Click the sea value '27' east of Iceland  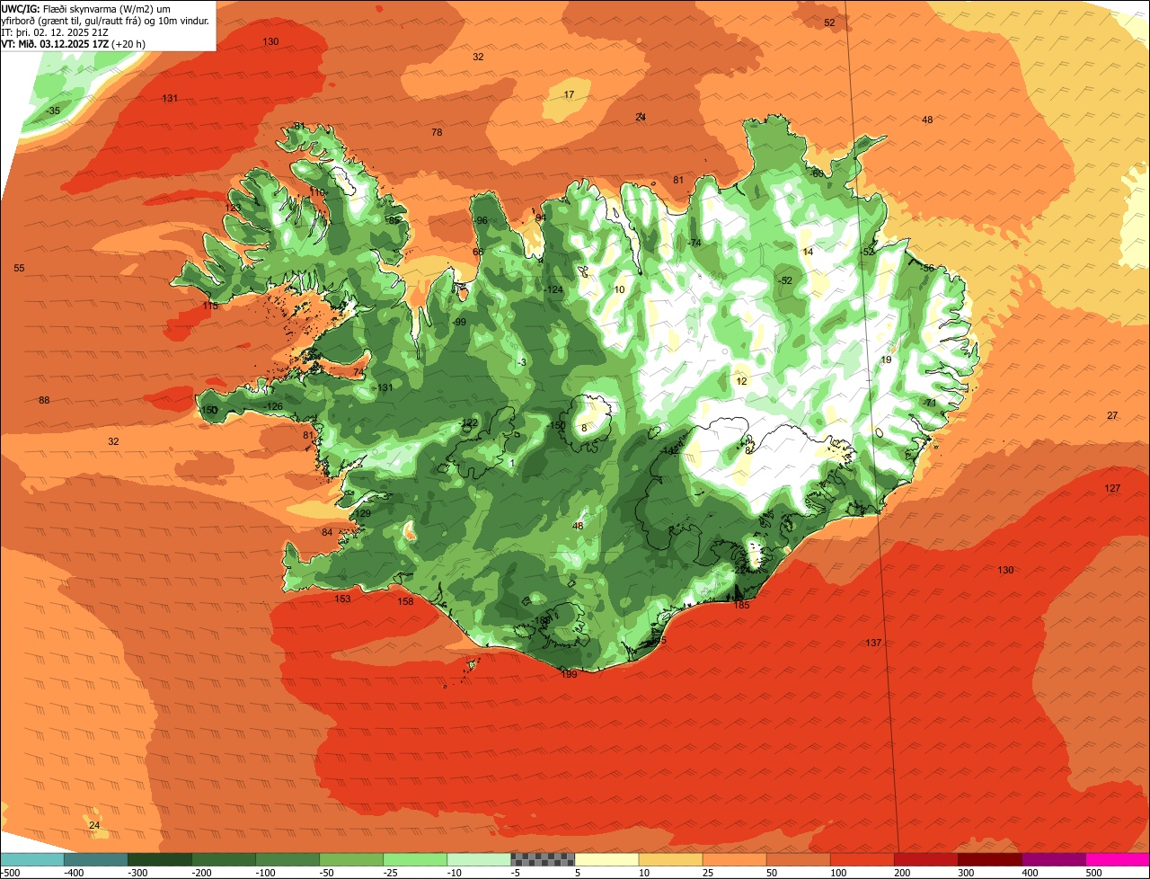tap(1112, 415)
